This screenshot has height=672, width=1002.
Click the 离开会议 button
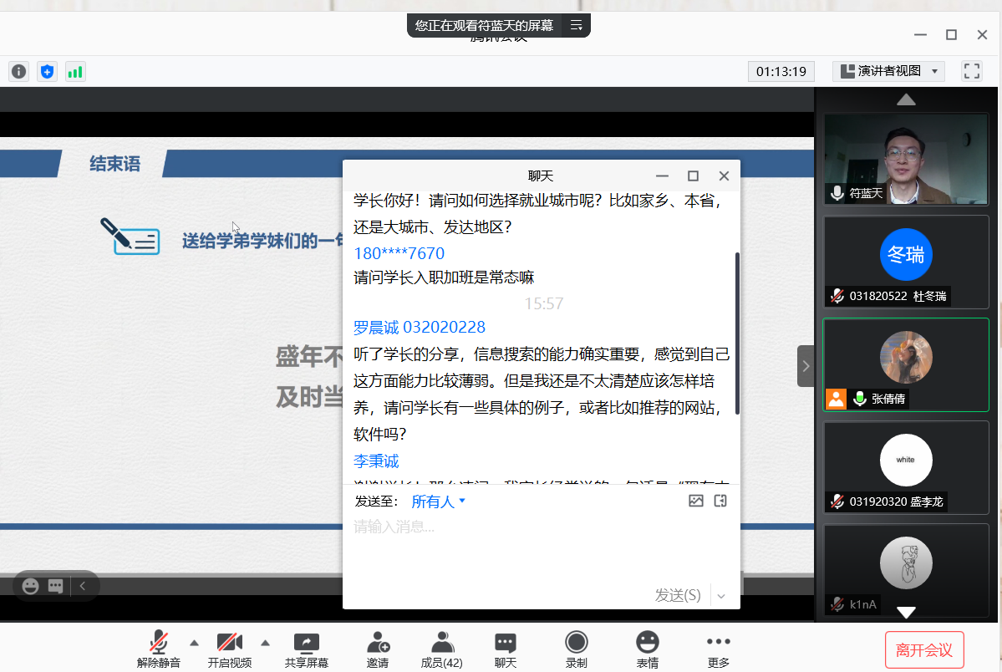point(924,649)
